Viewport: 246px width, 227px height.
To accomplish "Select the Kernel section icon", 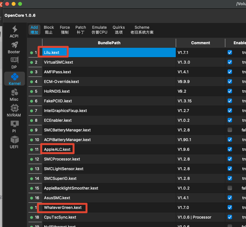I will point(15,79).
